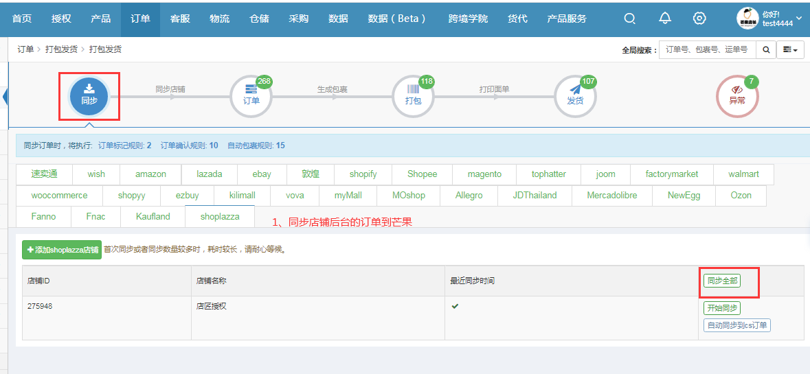Screen dimensions: 810x374
Task: Click the search magnifier icon in top navbar
Action: click(629, 19)
